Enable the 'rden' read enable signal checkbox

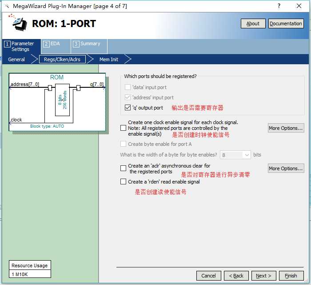coord(123,181)
